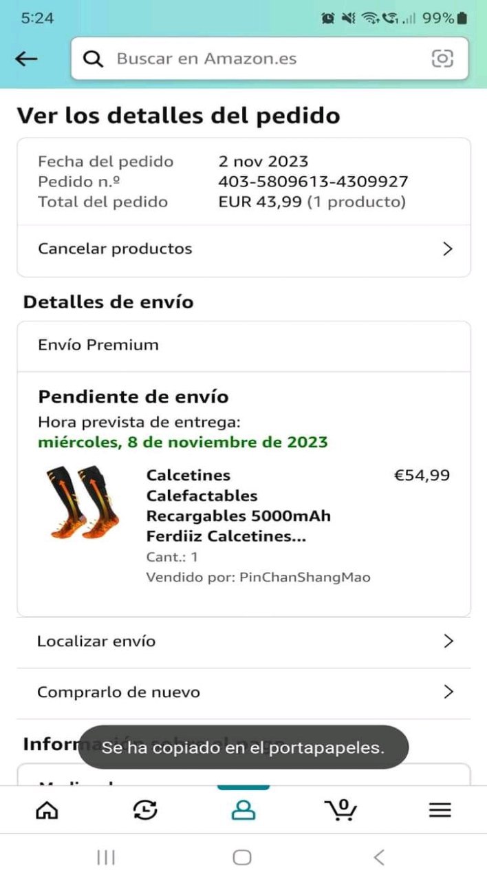Tap the search magnifier icon

click(93, 59)
